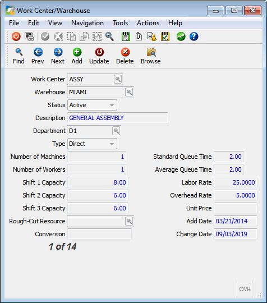
Task: Open help with blue question mark icon
Action: click(194, 36)
